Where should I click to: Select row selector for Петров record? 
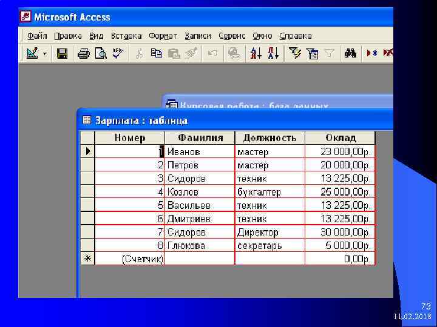click(87, 165)
